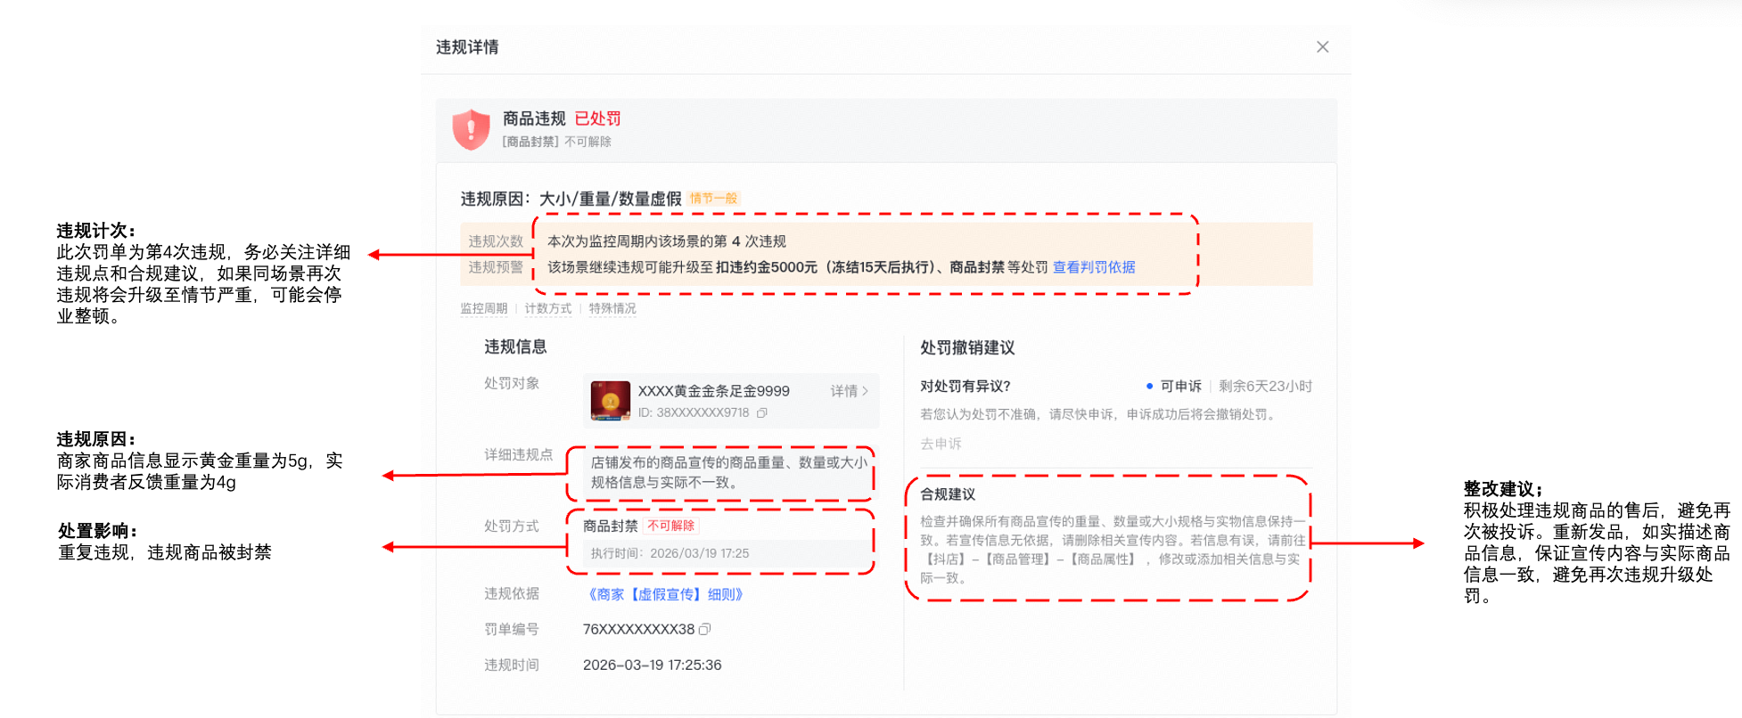Screen dimensions: 1742x718
Task: Open the 查看判罚依据 link
Action: pyautogui.click(x=1094, y=267)
